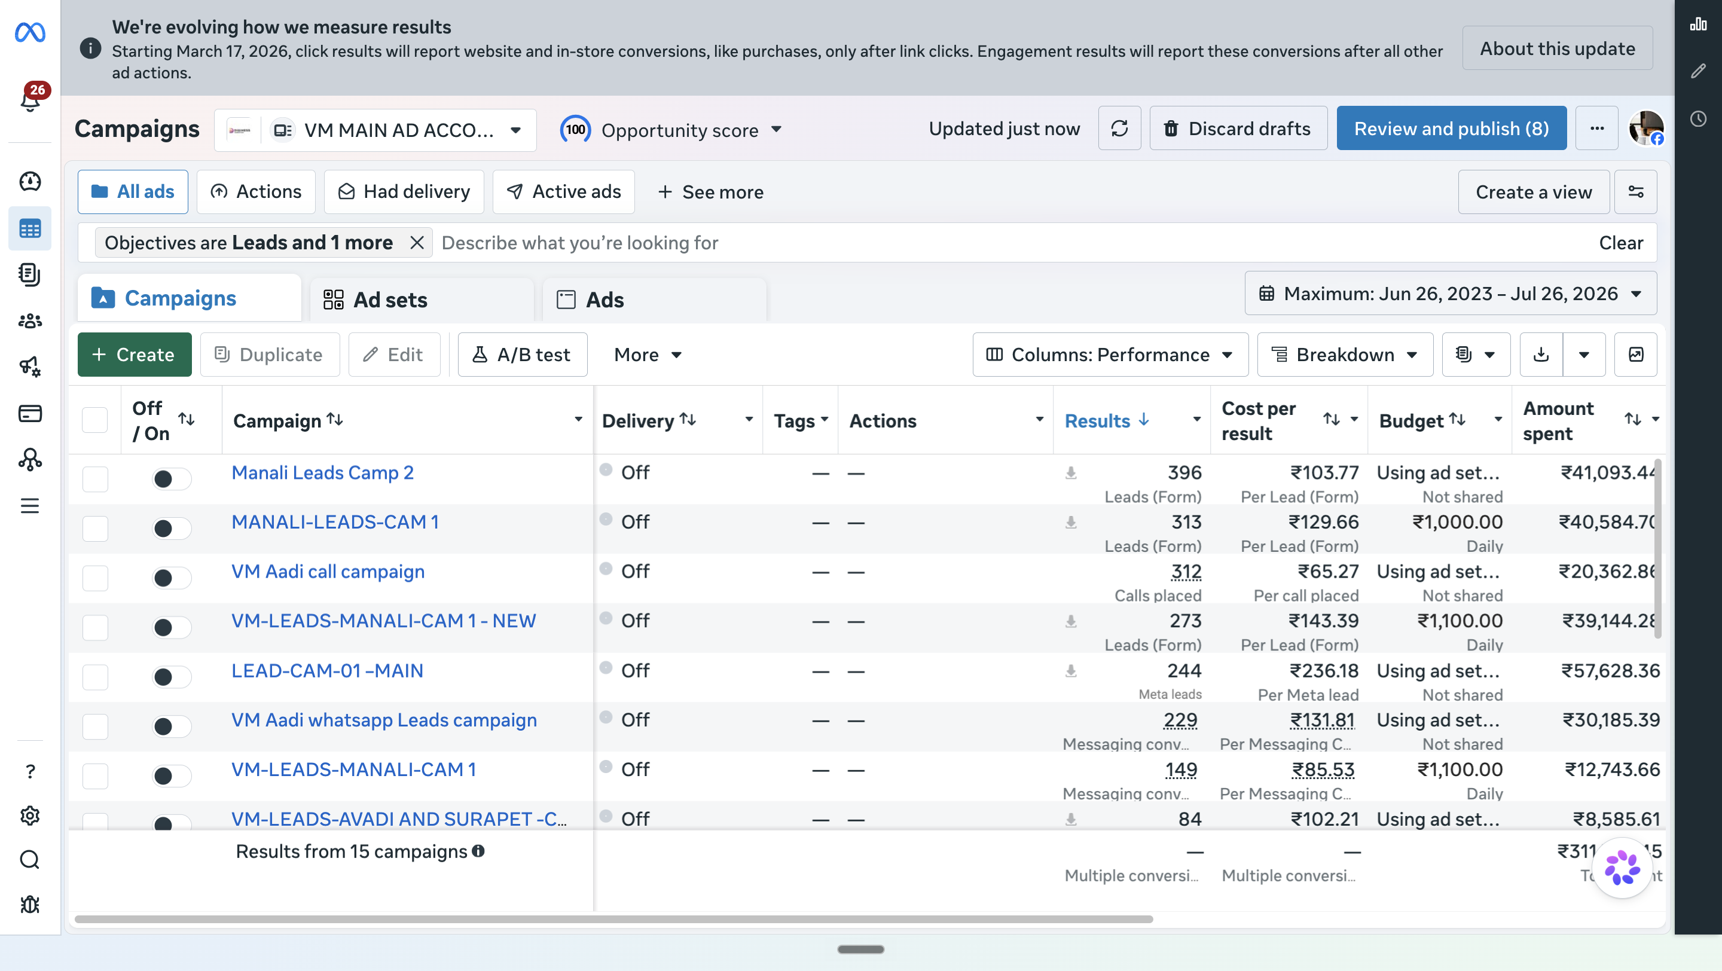1722x971 pixels.
Task: Open Campaigns table icon in sidebar
Action: tap(30, 228)
